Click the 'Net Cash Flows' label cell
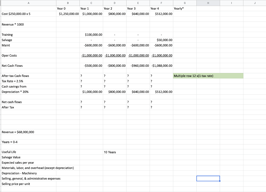Image resolution: width=266 pixels, height=192 pixels. point(29,66)
